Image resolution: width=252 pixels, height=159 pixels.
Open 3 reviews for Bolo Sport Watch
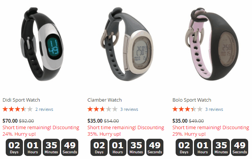214,109
